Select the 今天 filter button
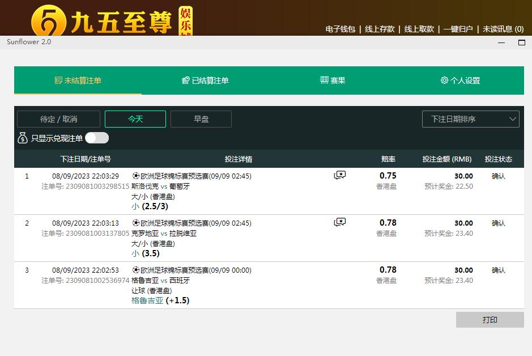This screenshot has height=356, width=532. coord(135,119)
